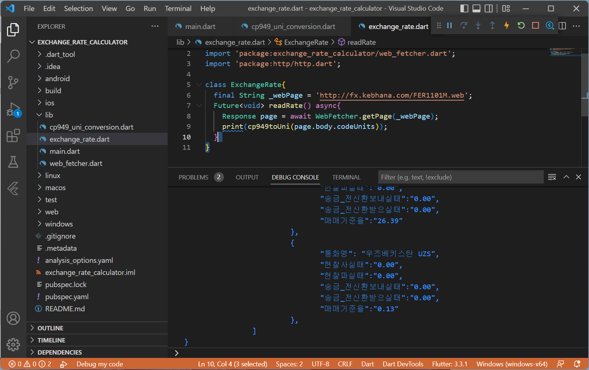The height and width of the screenshot is (370, 589).
Task: Clear the debug console
Action: coord(552,177)
